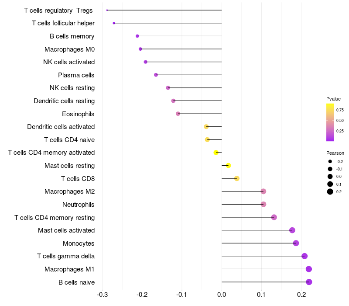Image resolution: width=349 pixels, height=306 pixels.
Task: Click the Pvalue legend title
Action: coord(333,99)
